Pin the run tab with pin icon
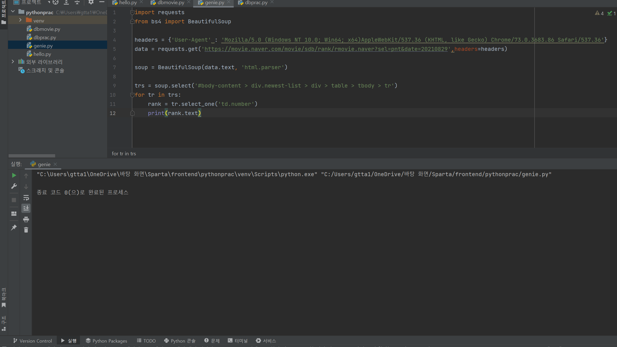This screenshot has width=617, height=347. point(14,228)
